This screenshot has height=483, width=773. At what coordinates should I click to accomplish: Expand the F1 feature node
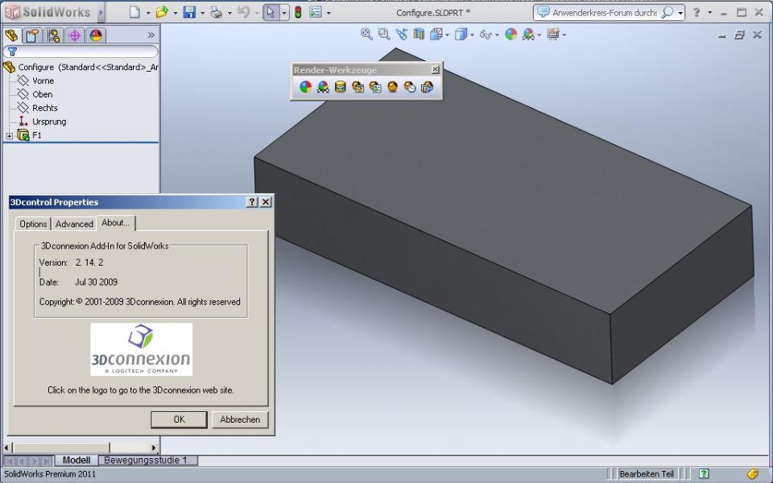click(10, 135)
